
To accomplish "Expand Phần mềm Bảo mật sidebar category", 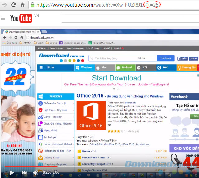I will pyautogui.click(x=56, y=103).
